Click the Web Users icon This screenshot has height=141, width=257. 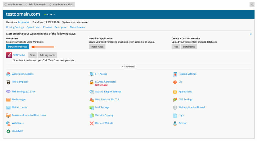(8, 123)
